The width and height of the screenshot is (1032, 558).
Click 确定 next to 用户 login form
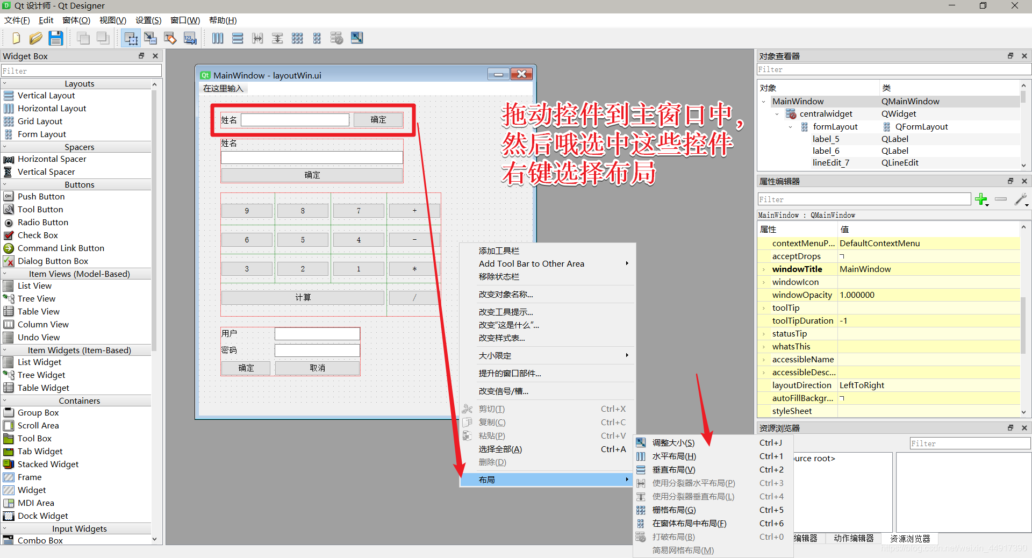(x=246, y=368)
